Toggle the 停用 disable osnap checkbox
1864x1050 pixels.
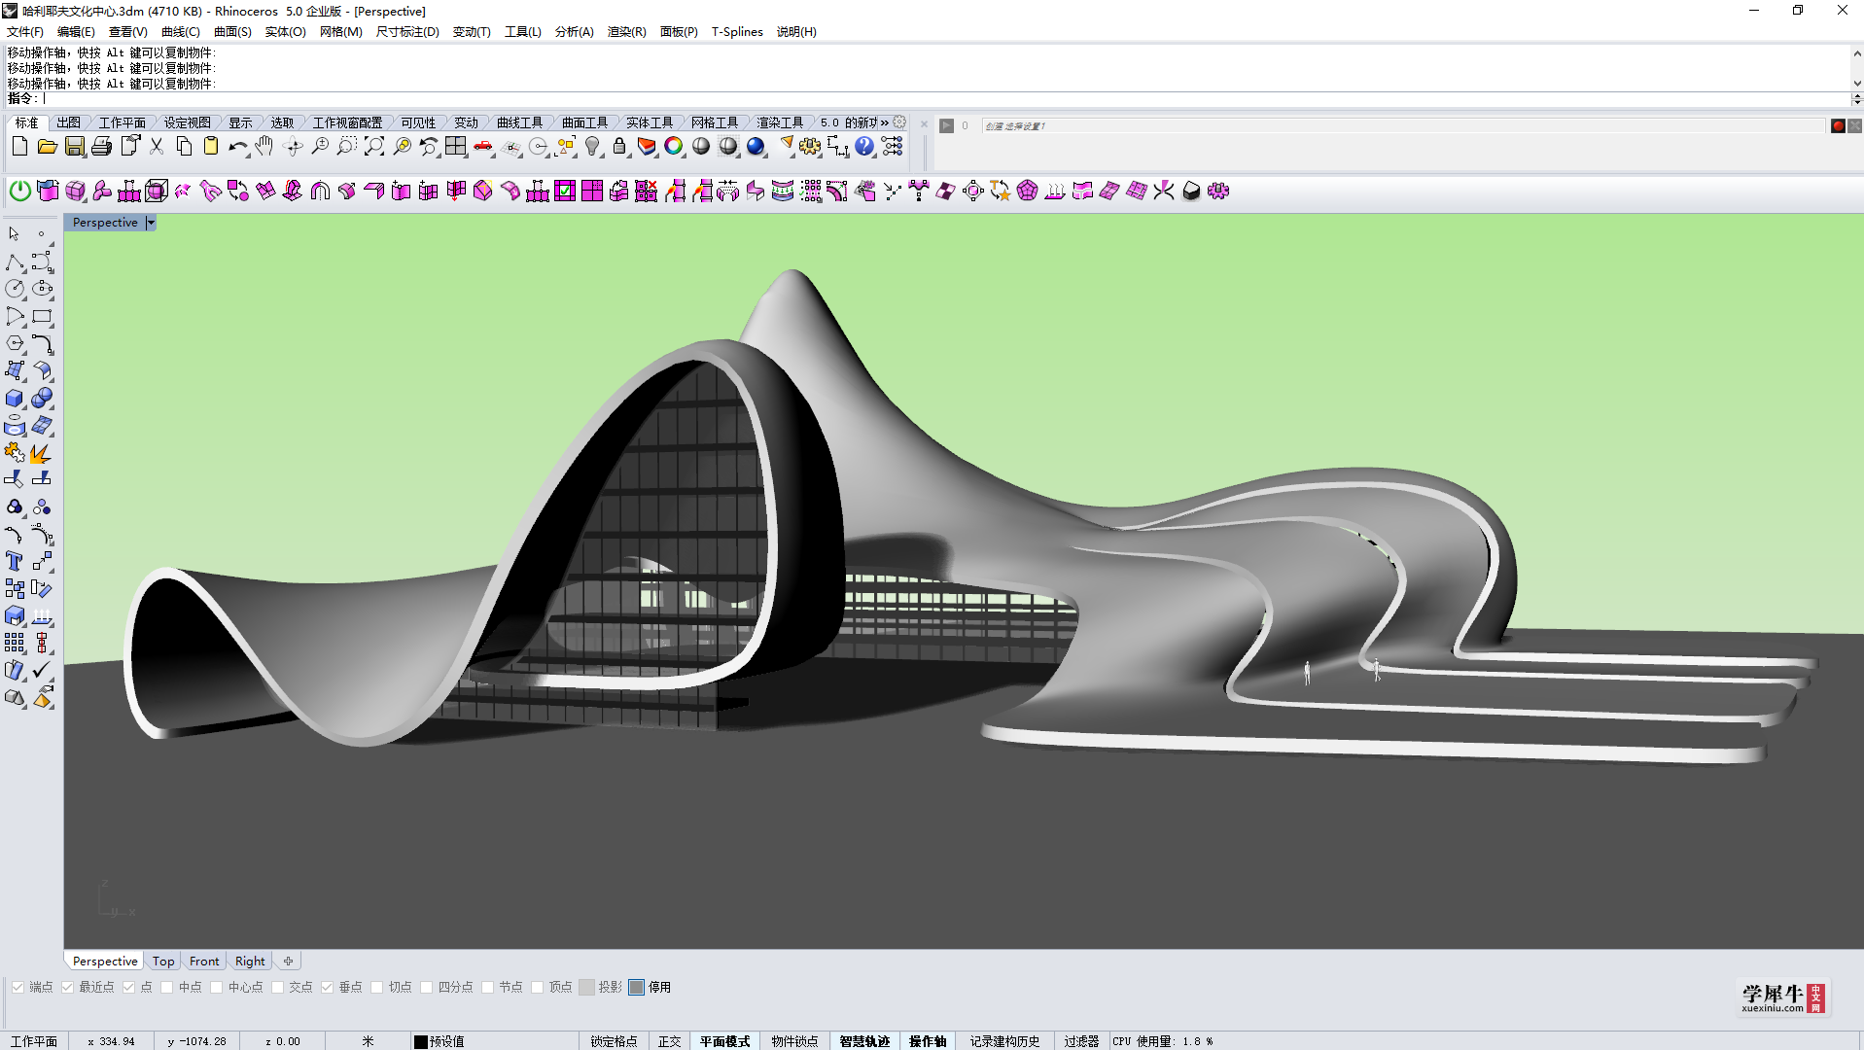tap(637, 987)
